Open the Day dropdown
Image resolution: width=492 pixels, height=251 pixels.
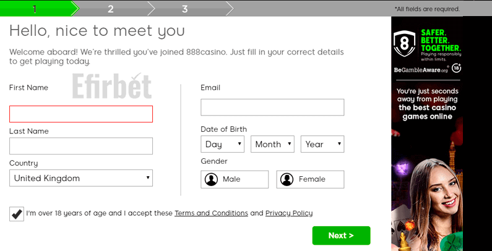(x=223, y=144)
